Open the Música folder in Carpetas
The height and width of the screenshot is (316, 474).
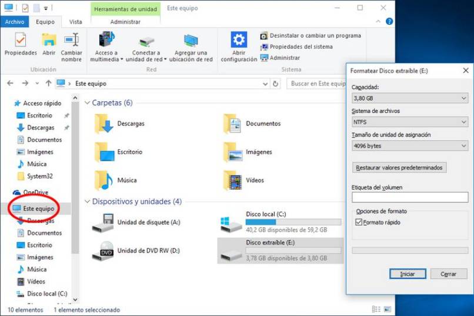click(116, 180)
